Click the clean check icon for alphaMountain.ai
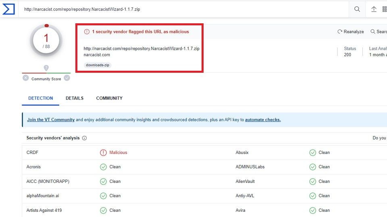This screenshot has height=217, width=387. click(x=103, y=196)
